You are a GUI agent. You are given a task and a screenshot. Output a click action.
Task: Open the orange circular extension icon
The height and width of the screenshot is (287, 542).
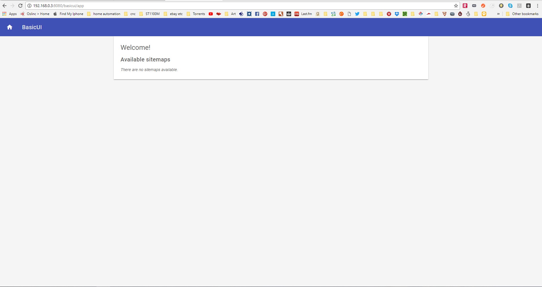[483, 6]
